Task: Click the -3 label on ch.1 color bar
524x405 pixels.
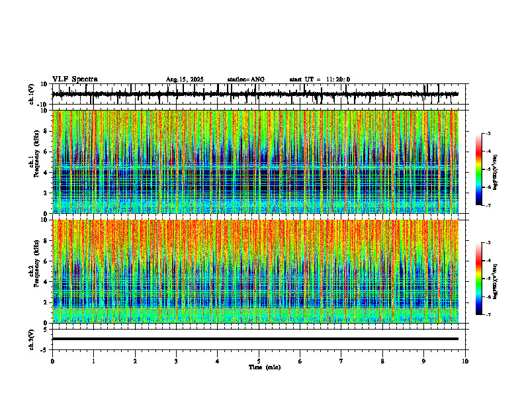Action: click(488, 134)
